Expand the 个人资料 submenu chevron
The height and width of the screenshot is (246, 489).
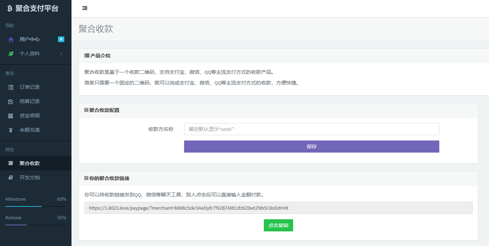61,54
